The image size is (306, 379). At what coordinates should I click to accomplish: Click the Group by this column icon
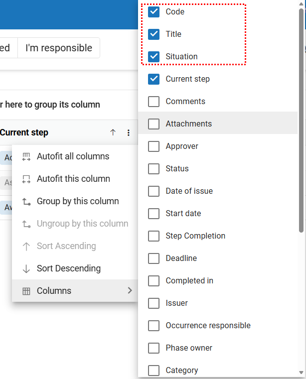pos(26,201)
